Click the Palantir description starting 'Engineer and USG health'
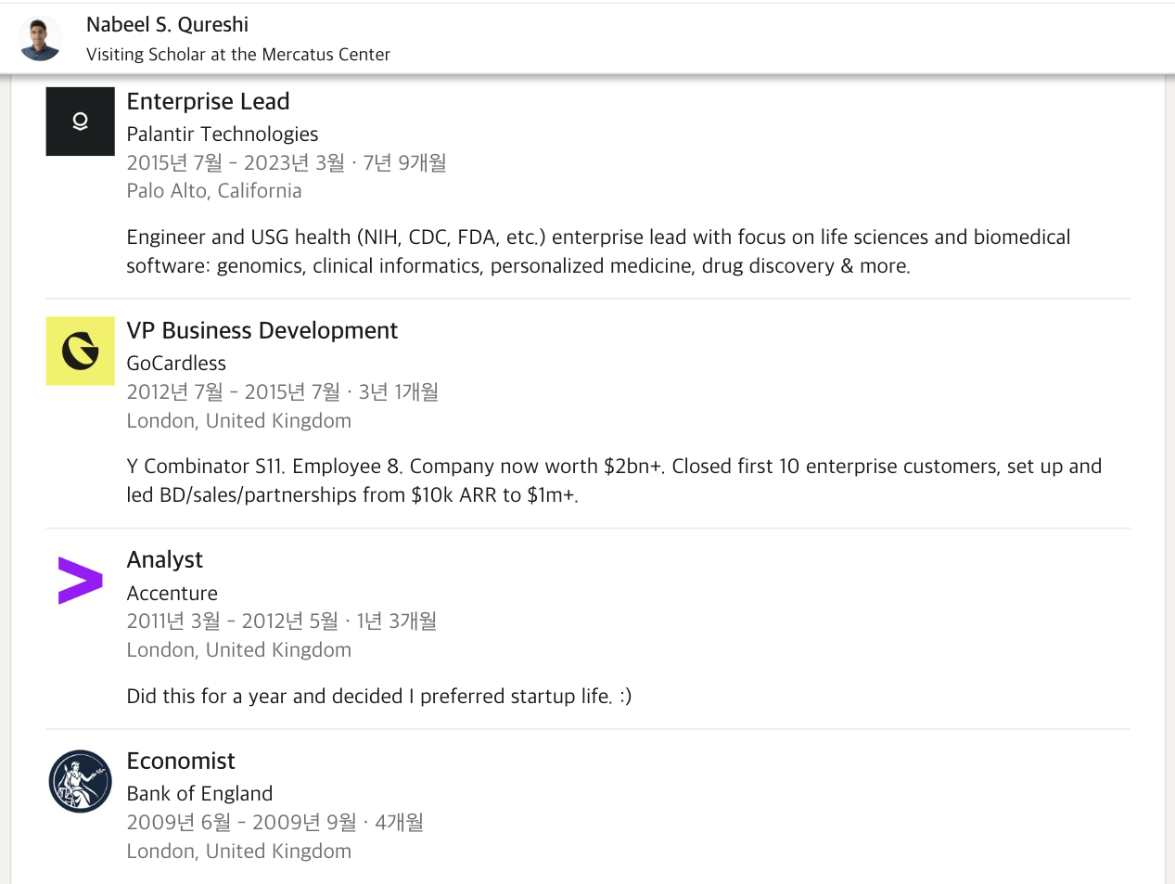Image resolution: width=1175 pixels, height=884 pixels. point(599,251)
